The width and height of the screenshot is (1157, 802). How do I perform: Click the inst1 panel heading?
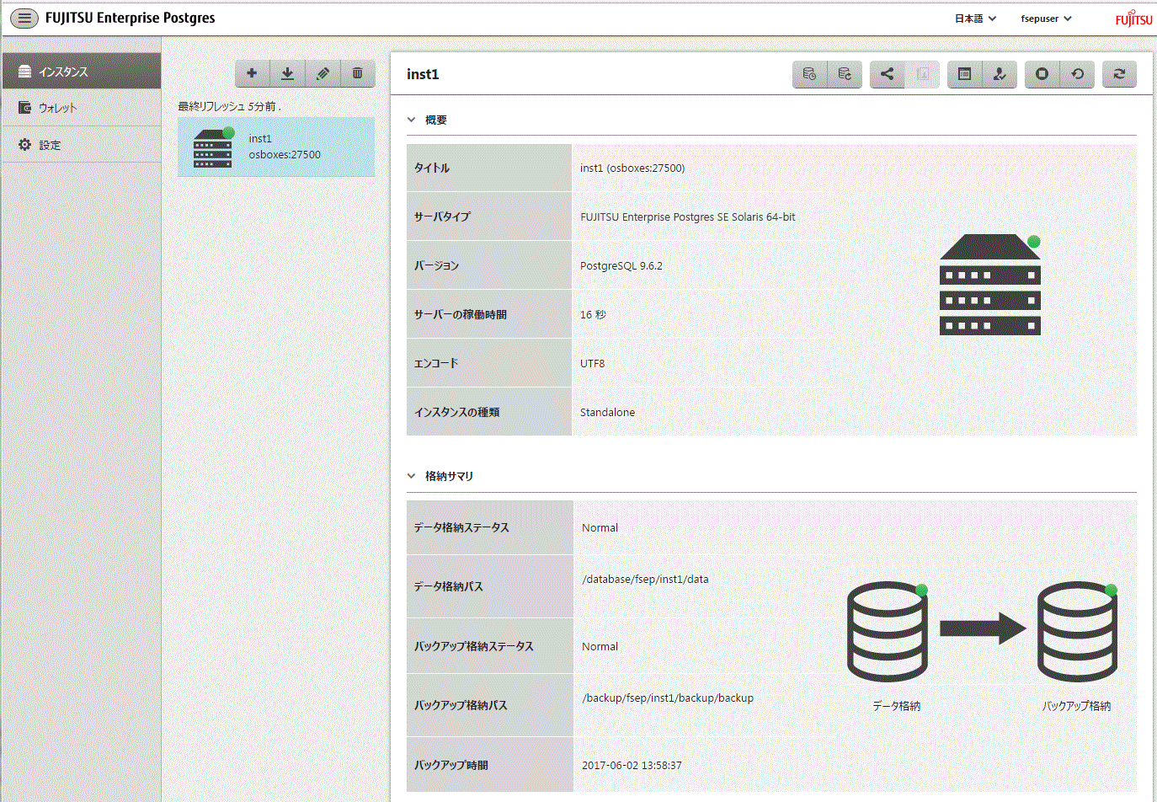tap(423, 74)
